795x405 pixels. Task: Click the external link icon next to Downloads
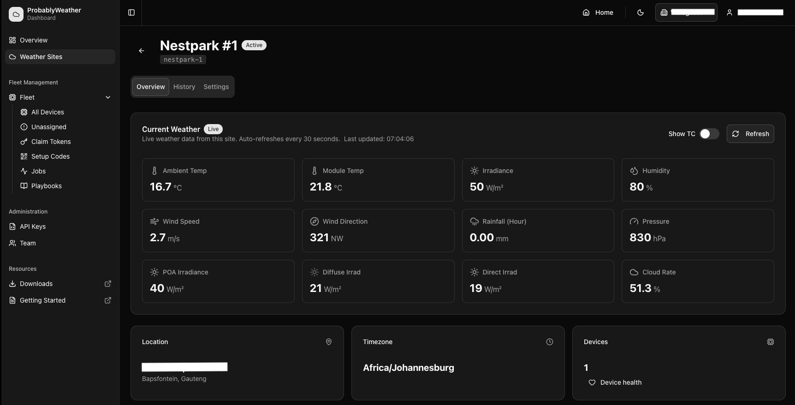[108, 284]
